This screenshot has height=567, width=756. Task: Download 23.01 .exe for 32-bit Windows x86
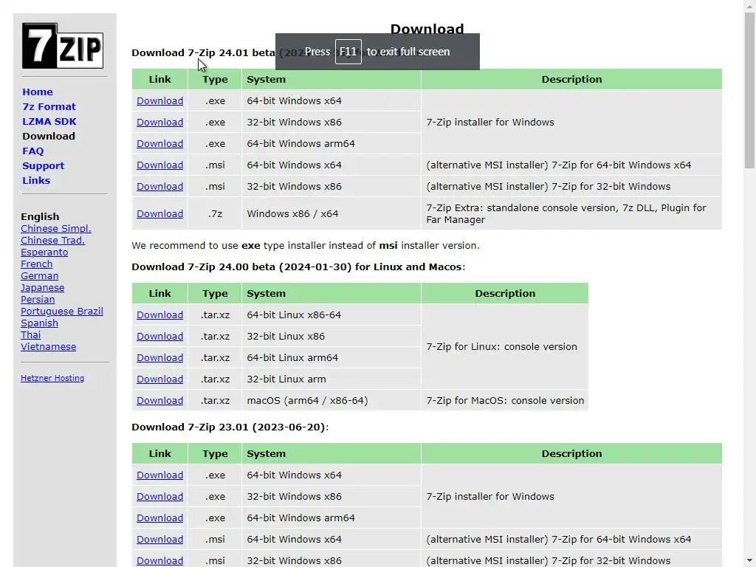(x=159, y=497)
